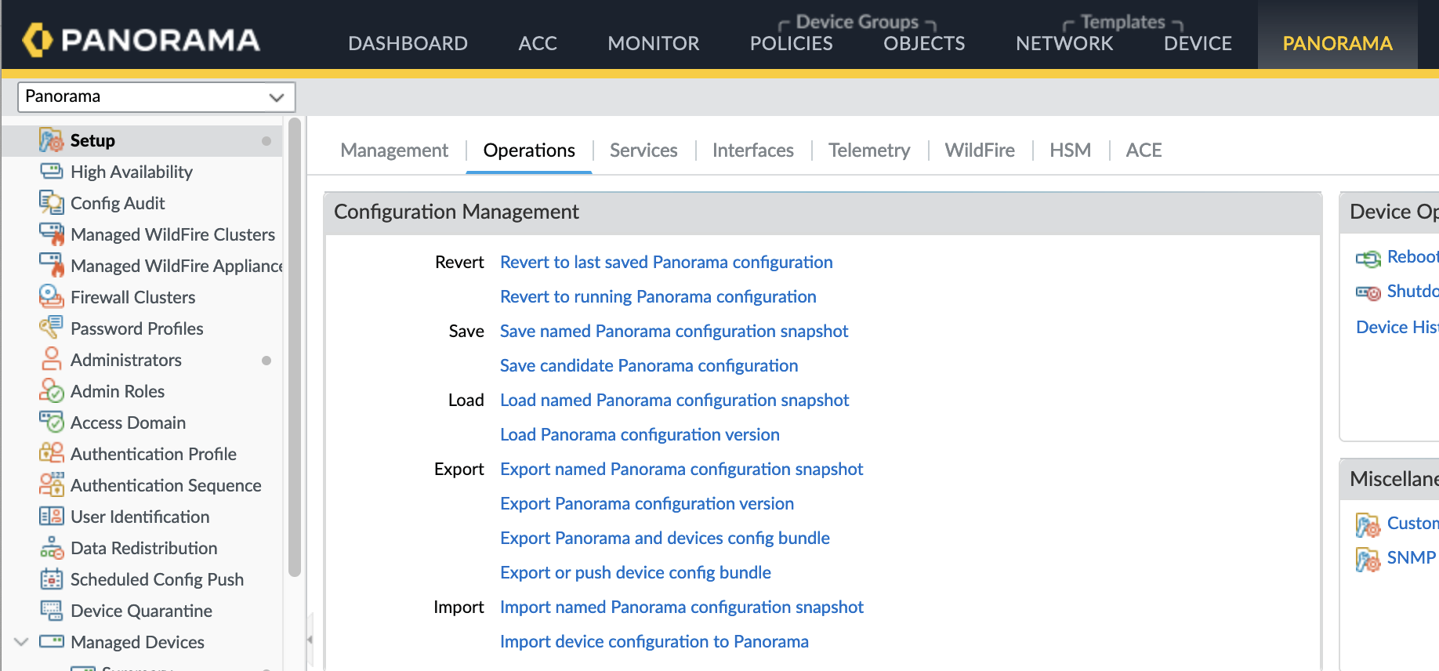Open the NETWORK top menu
This screenshot has height=671, width=1439.
[1064, 43]
